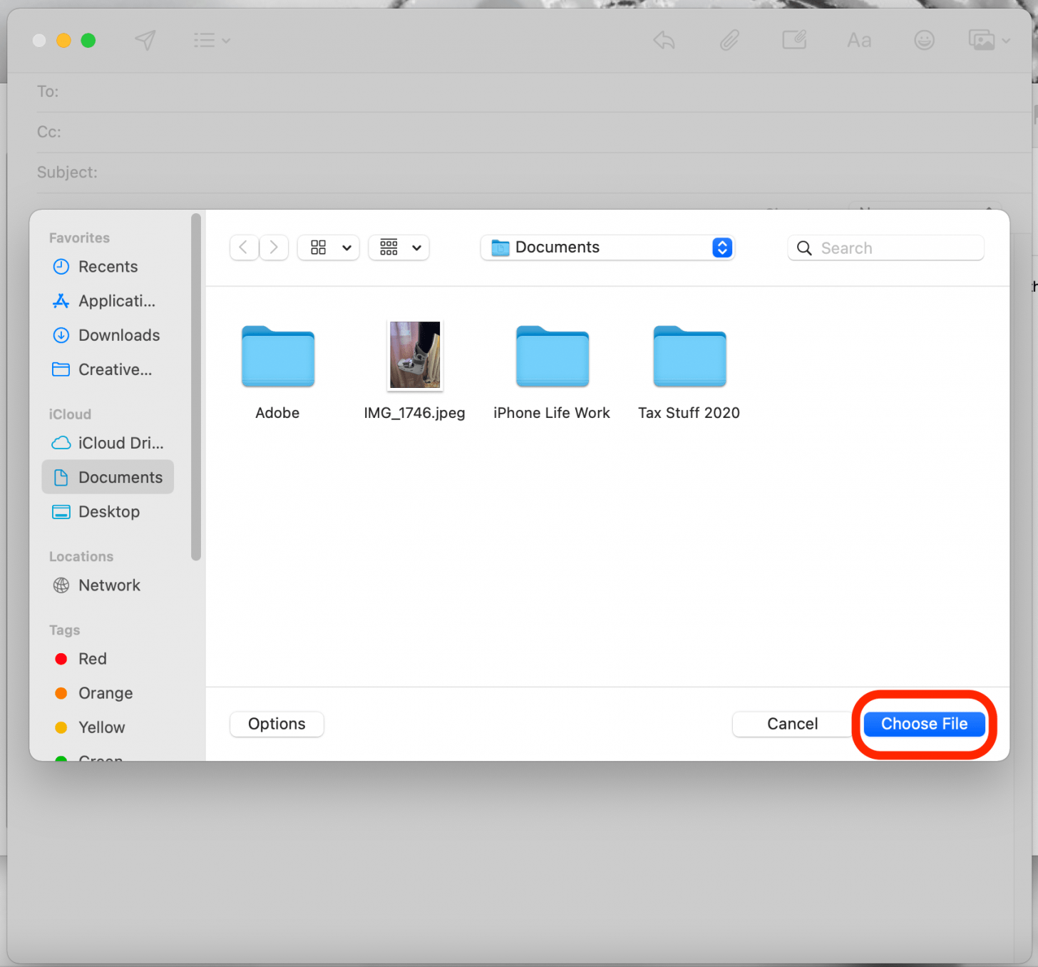
Task: Select the Red tag filter
Action: (x=92, y=658)
